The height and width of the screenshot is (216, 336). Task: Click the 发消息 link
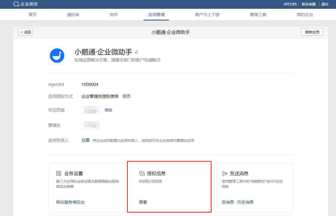(x=228, y=202)
